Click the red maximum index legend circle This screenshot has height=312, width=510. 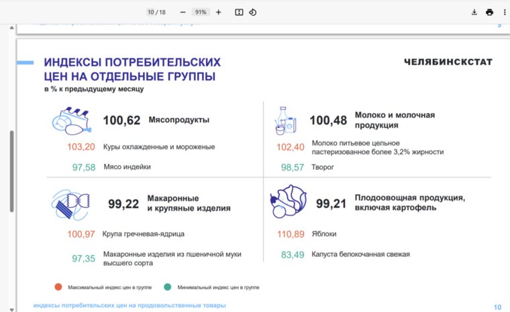58,287
